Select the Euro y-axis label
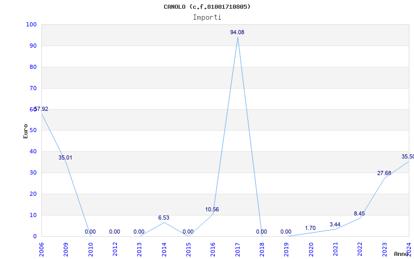Image resolution: width=414 pixels, height=259 pixels. tap(25, 131)
